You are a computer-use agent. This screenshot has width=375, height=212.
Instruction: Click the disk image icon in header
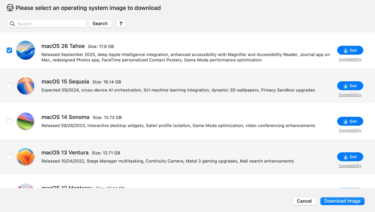[x=10, y=8]
